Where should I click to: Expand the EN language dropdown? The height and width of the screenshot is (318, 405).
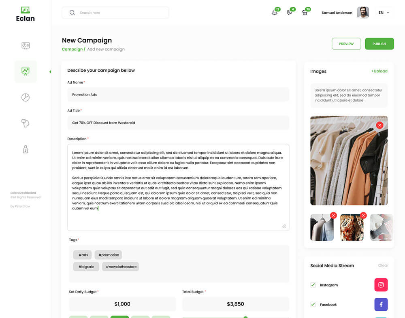384,13
